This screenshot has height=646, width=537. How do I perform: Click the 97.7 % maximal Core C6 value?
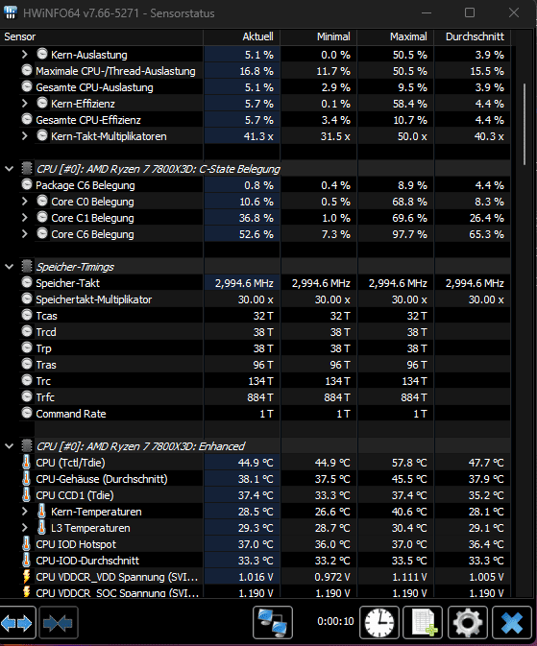[409, 234]
